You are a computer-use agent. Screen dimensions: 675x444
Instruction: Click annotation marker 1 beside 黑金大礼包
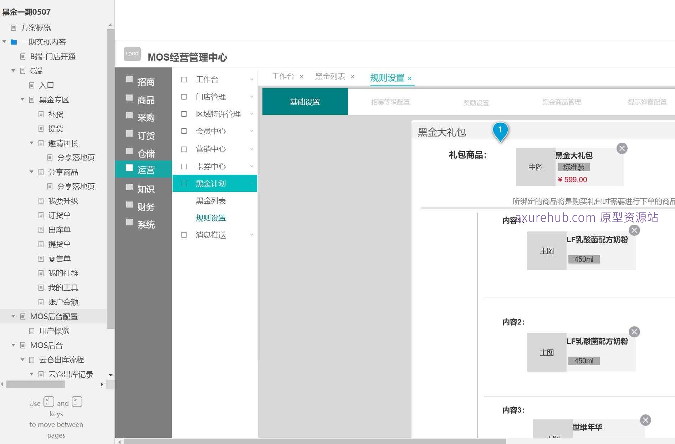pos(501,131)
